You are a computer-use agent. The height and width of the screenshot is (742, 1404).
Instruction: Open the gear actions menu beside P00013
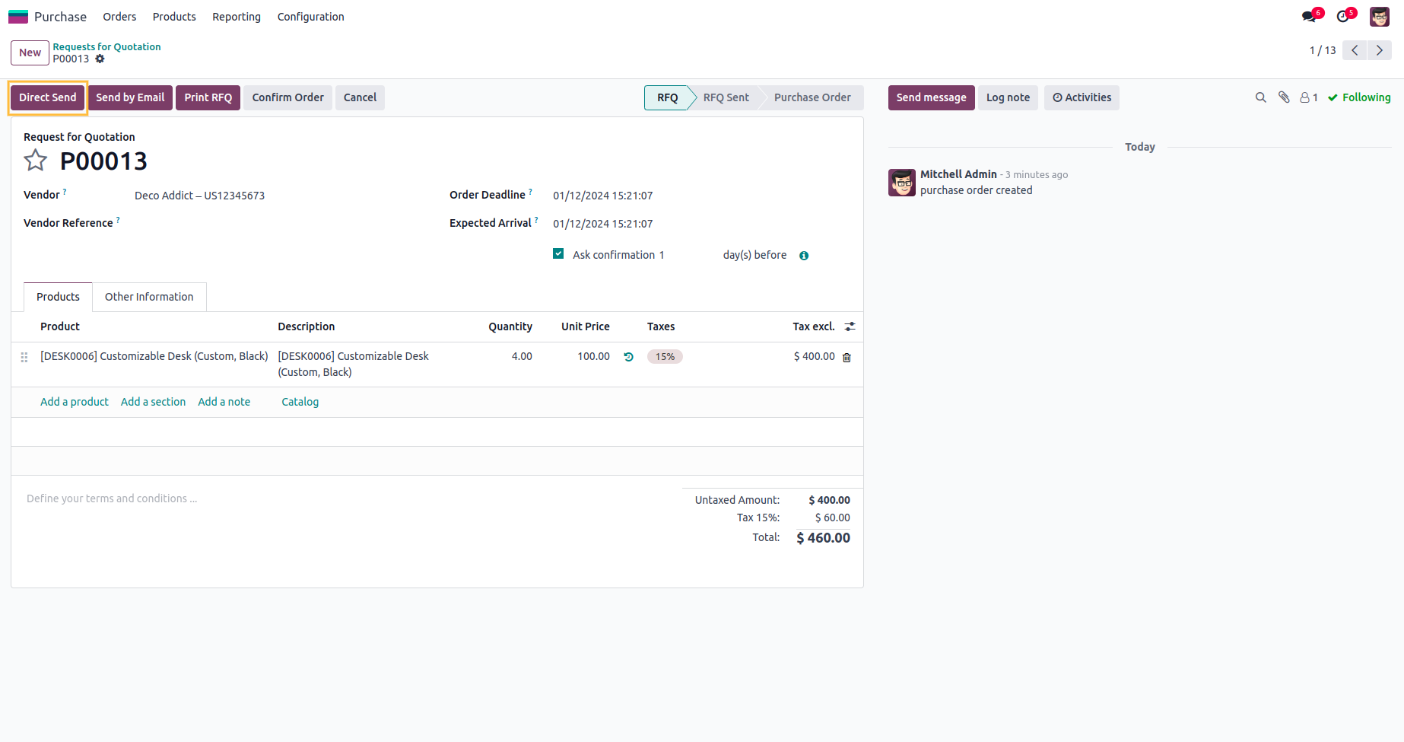click(x=100, y=59)
